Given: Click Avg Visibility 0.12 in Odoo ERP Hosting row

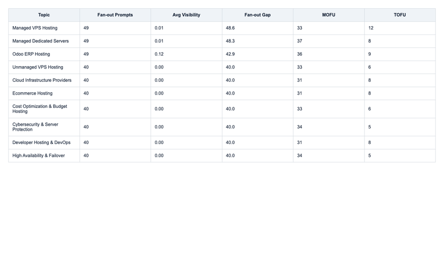Looking at the screenshot, I should [x=159, y=54].
